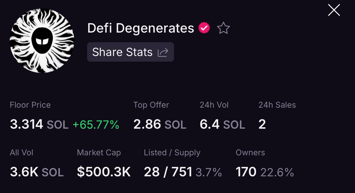Select the 3.314 SOL floor price value
Viewport: 355px width, 193px height.
point(39,125)
